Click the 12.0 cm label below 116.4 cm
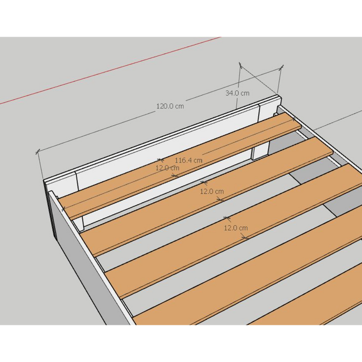 coord(167,168)
